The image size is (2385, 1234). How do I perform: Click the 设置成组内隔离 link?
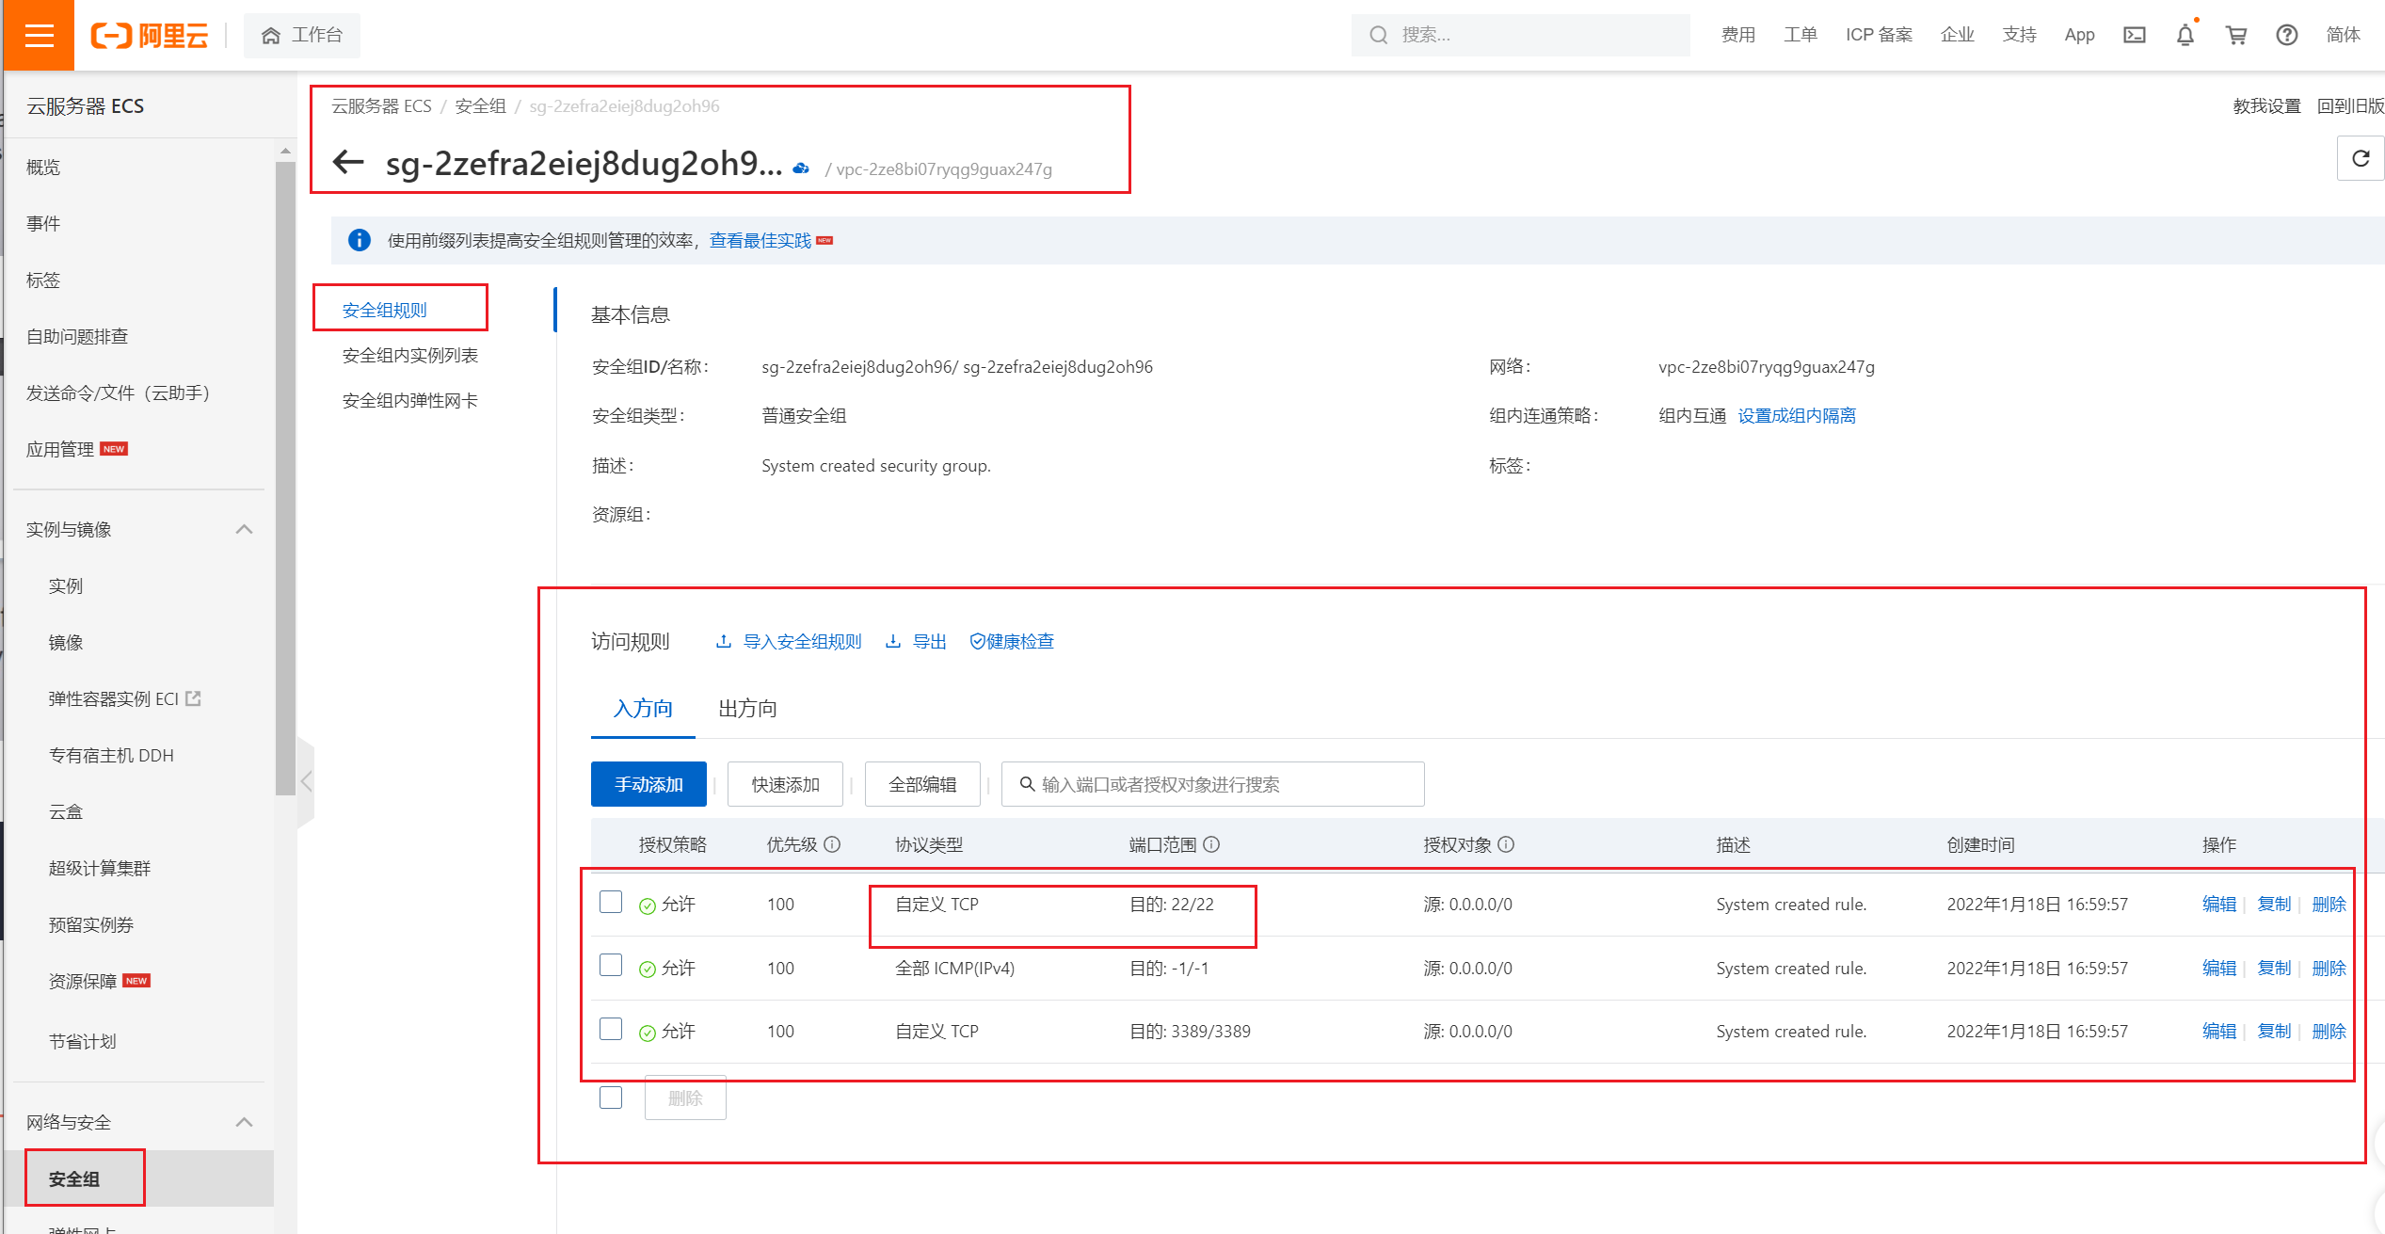(1796, 415)
